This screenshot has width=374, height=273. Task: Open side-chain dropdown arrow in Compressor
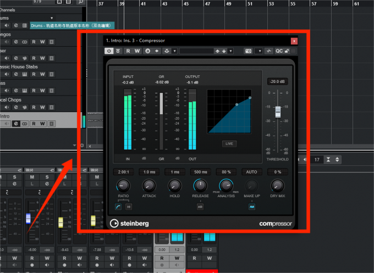[x=175, y=51]
